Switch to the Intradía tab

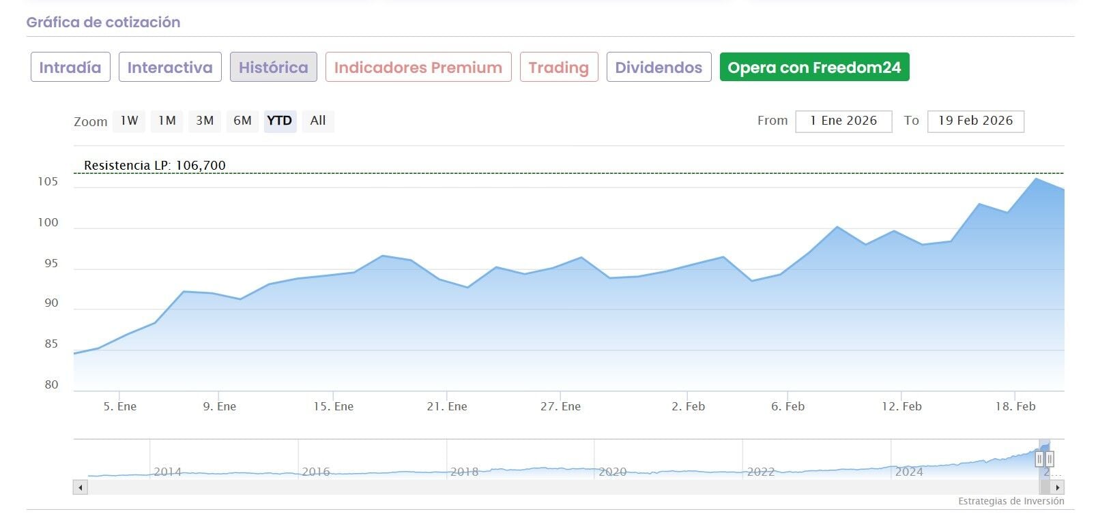(x=70, y=67)
